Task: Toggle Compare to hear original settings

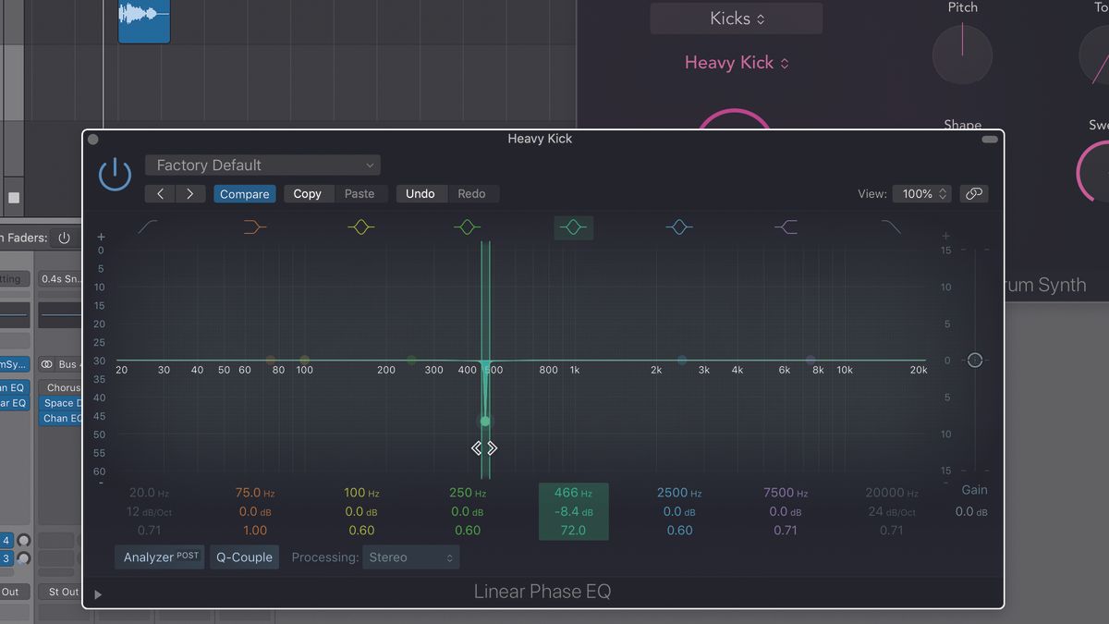Action: coord(244,193)
